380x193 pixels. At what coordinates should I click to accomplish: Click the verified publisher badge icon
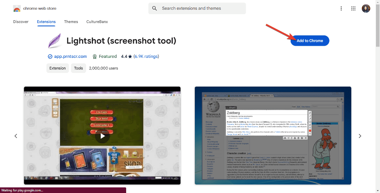[x=50, y=57]
